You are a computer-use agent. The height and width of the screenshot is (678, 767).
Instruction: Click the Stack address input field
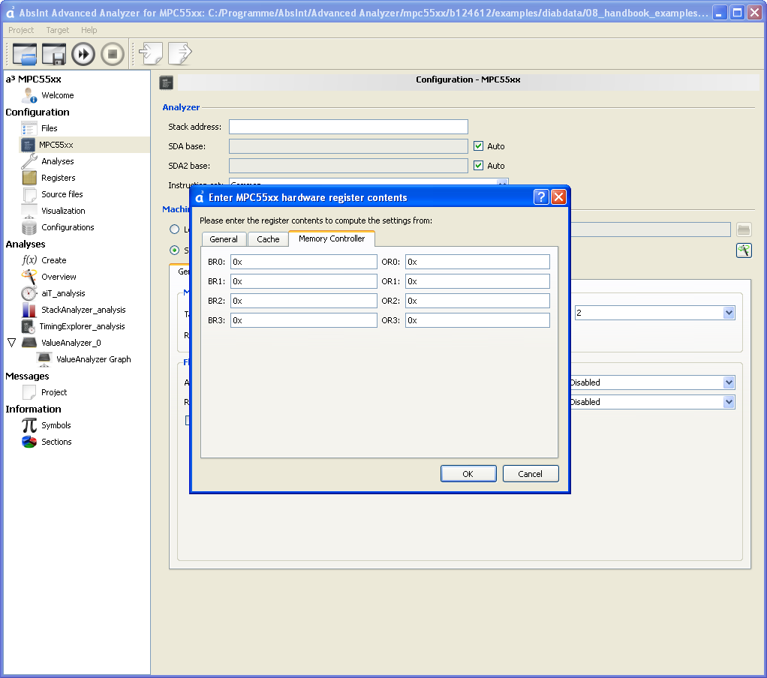348,127
